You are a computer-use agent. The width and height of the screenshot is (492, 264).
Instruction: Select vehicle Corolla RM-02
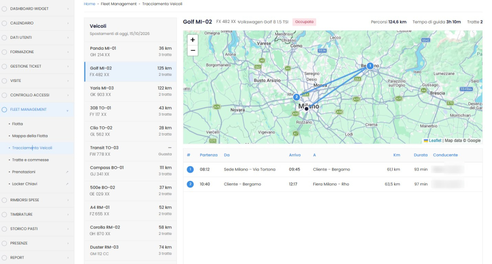pyautogui.click(x=131, y=230)
